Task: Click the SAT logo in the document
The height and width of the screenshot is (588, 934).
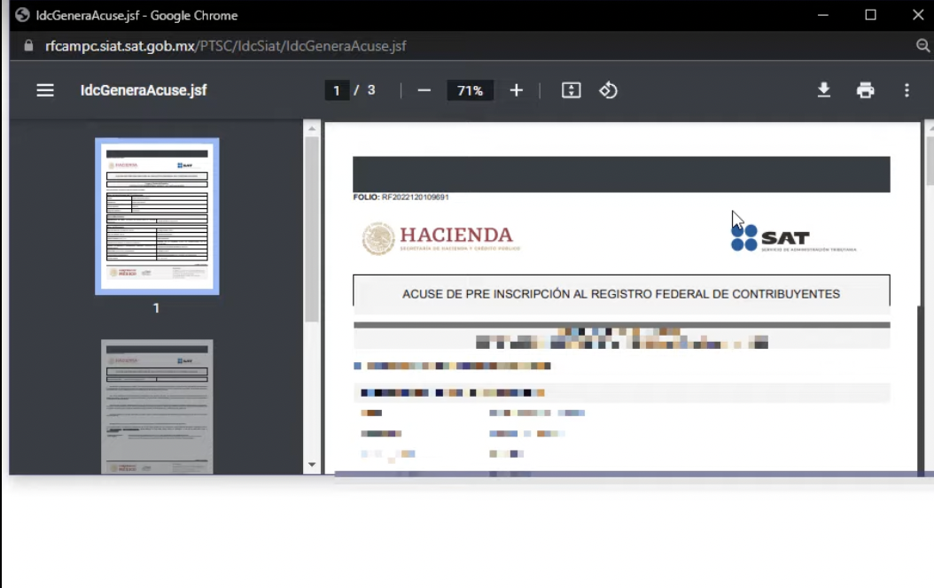Action: 793,238
